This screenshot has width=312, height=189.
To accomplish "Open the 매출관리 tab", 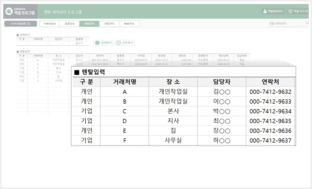I will click(129, 24).
